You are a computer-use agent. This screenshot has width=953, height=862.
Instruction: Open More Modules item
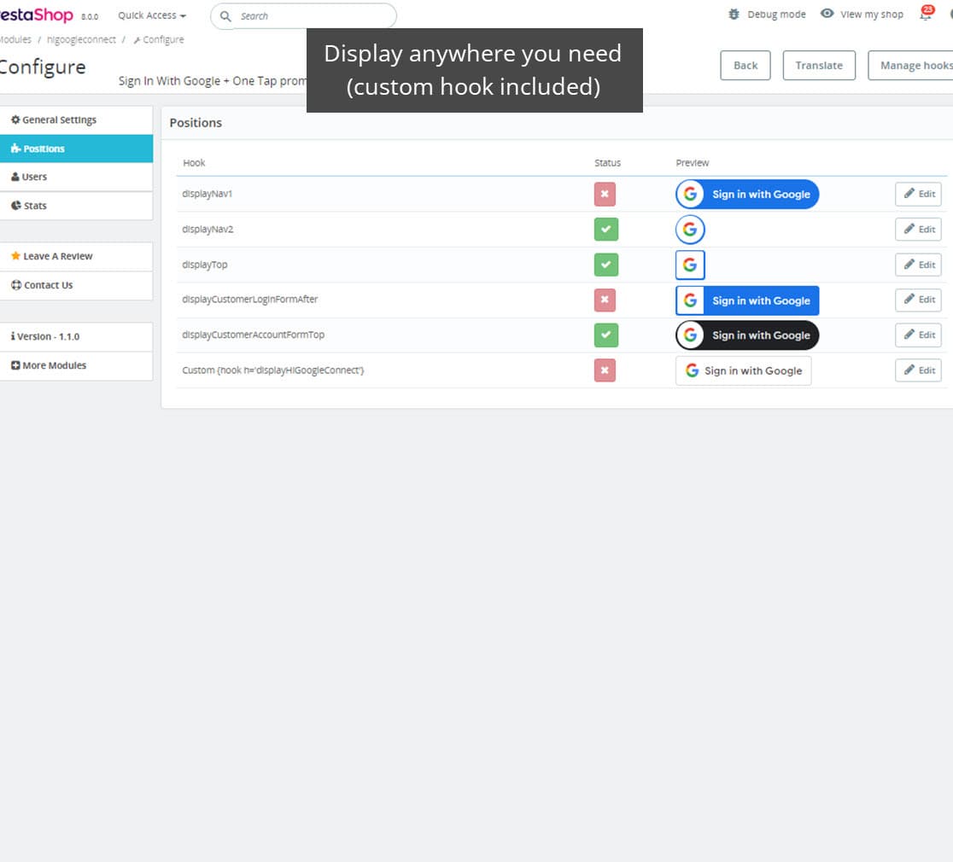pyautogui.click(x=76, y=365)
